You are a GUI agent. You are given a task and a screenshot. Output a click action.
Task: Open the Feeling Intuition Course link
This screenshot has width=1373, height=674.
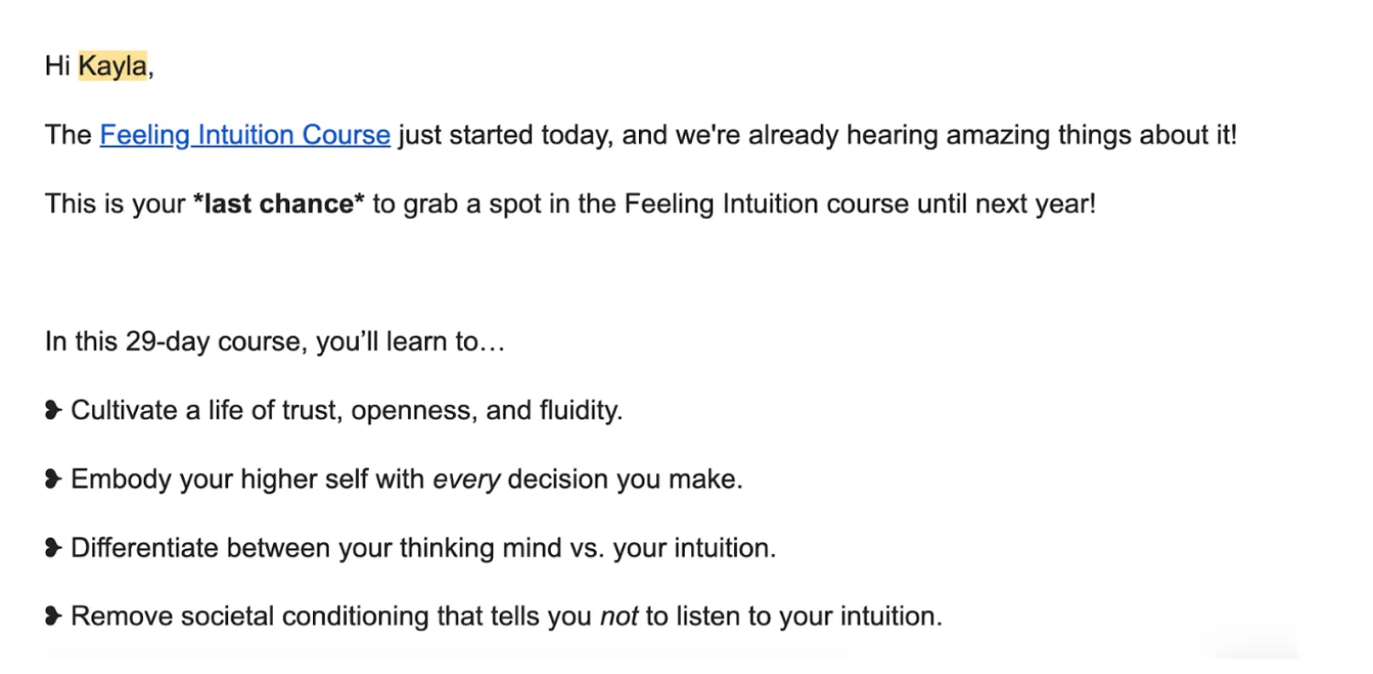click(x=244, y=135)
